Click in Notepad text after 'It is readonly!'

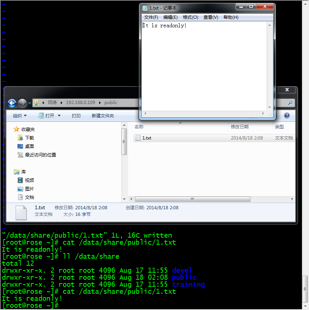pyautogui.click(x=187, y=25)
